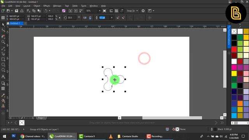Toggle mirror horizontally button
Screen dimensions: 249x140
85,17
